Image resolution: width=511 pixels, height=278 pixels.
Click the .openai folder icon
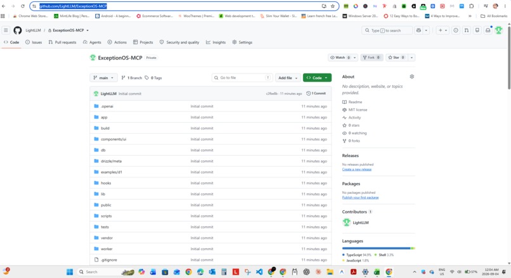(96, 106)
